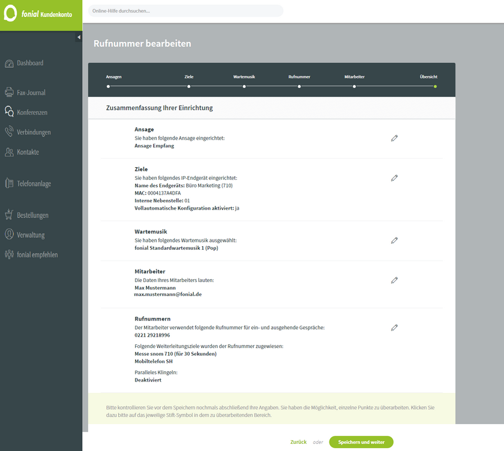Collapse the sidebar with the arrow toggle
504x451 pixels.
tap(79, 37)
